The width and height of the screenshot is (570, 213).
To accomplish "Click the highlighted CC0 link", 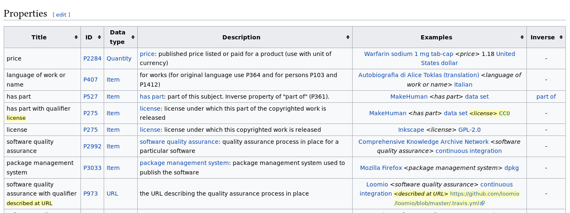I will (504, 113).
